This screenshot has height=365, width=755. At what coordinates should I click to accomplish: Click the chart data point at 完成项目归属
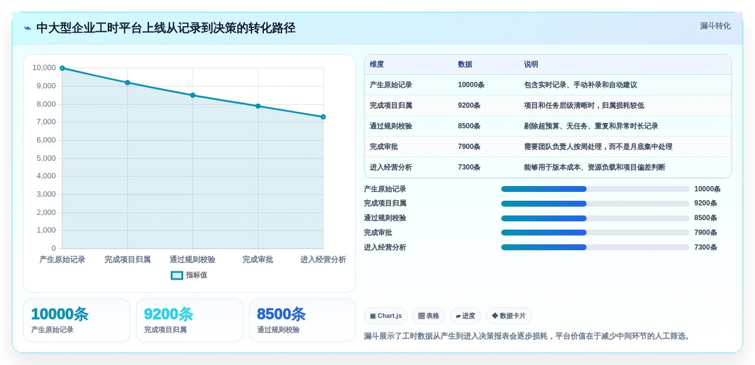tap(127, 82)
